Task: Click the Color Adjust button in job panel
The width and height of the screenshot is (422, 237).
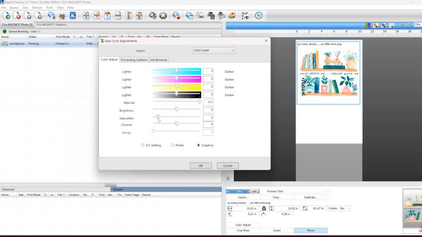Action: 243,225
